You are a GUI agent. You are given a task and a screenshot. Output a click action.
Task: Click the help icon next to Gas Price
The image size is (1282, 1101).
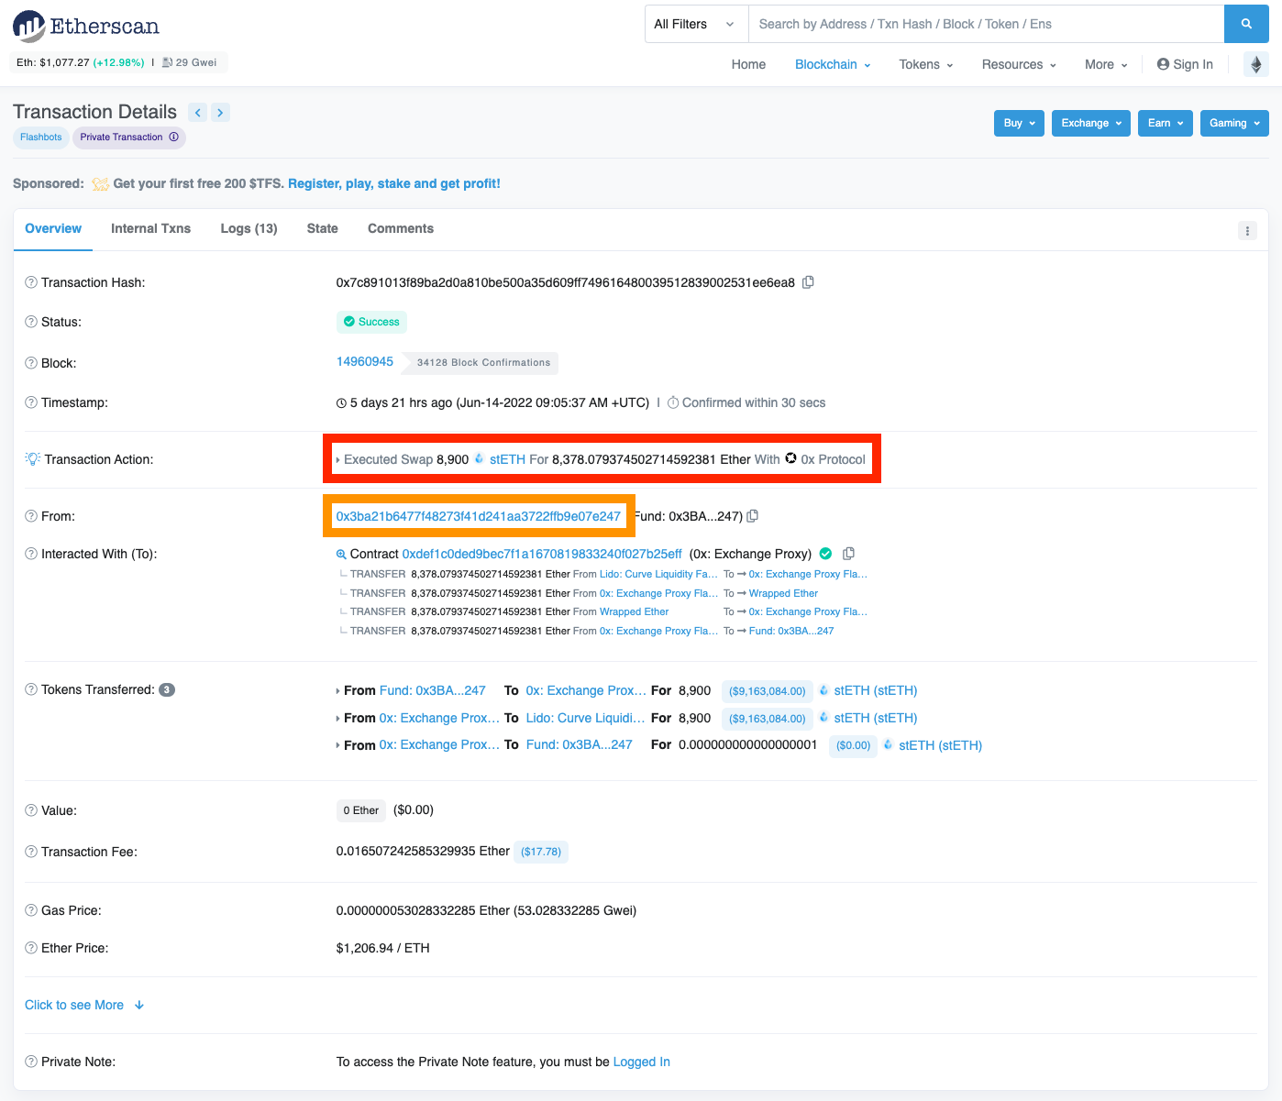tap(31, 910)
